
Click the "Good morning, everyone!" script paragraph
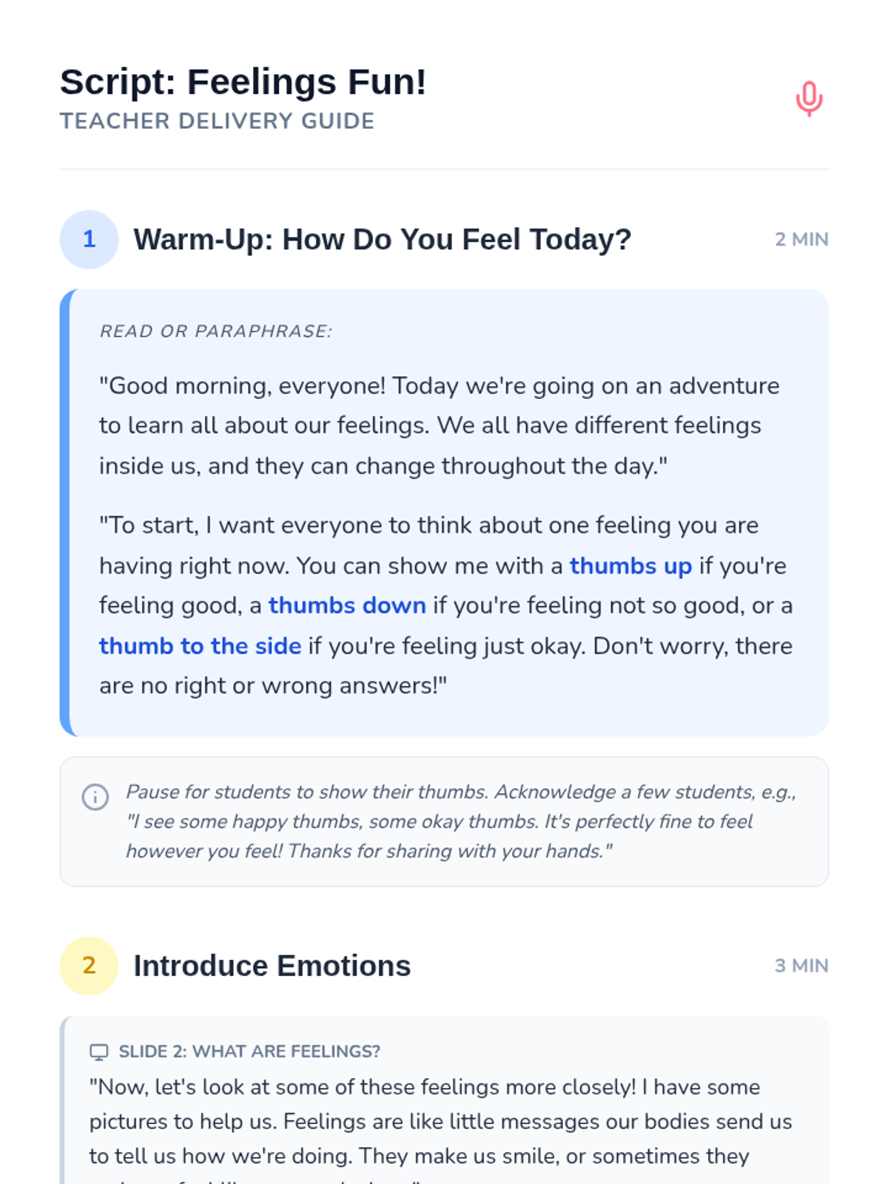click(x=440, y=425)
